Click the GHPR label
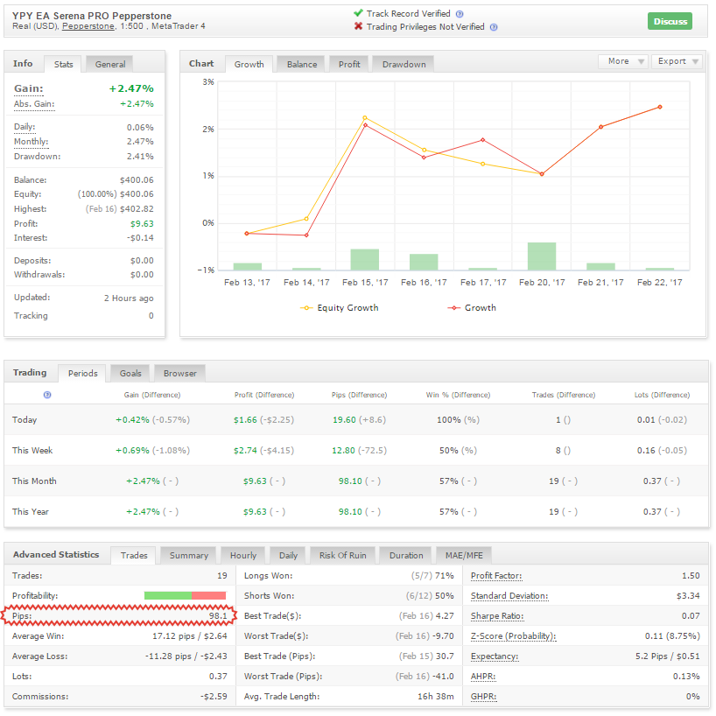This screenshot has height=716, width=716. point(483,697)
